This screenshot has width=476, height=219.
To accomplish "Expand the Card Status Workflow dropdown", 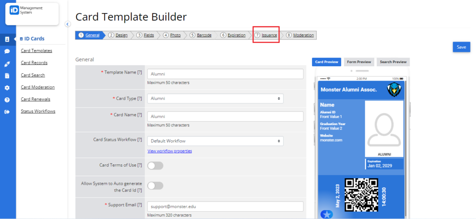I will 215,141.
